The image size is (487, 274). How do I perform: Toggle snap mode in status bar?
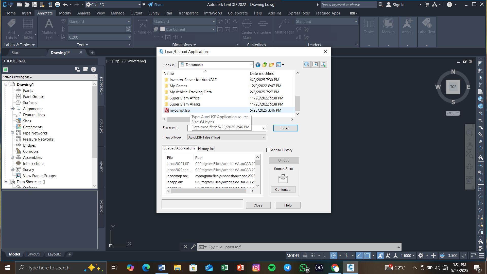[313, 255]
